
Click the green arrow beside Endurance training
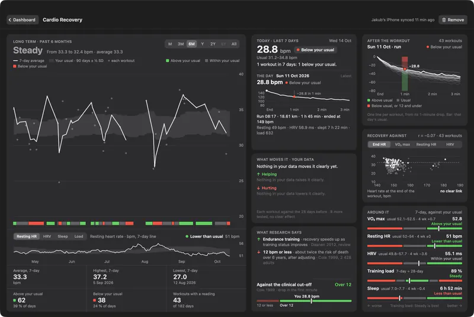click(259, 239)
